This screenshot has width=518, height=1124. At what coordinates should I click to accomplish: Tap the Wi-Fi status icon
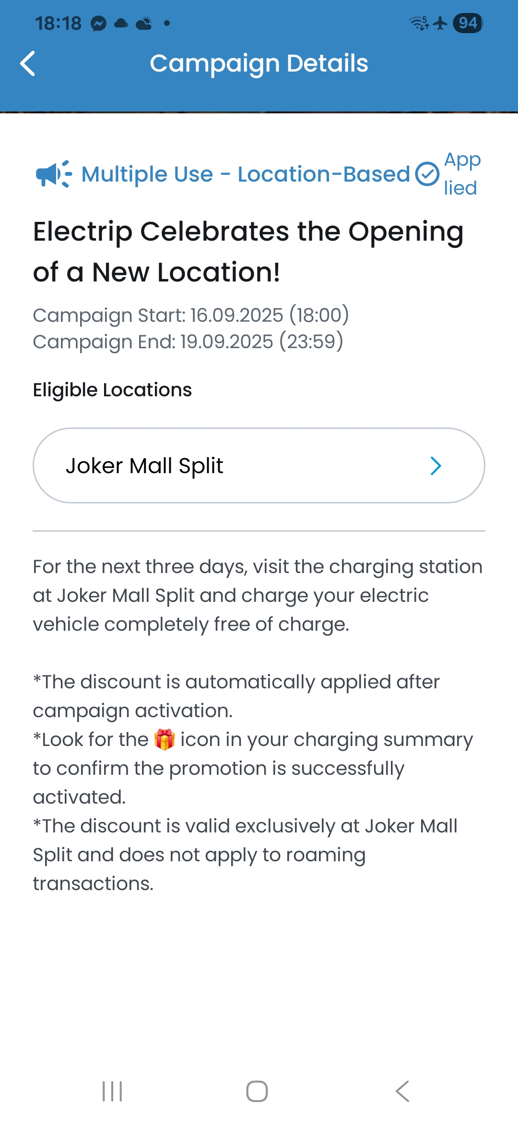pyautogui.click(x=419, y=23)
